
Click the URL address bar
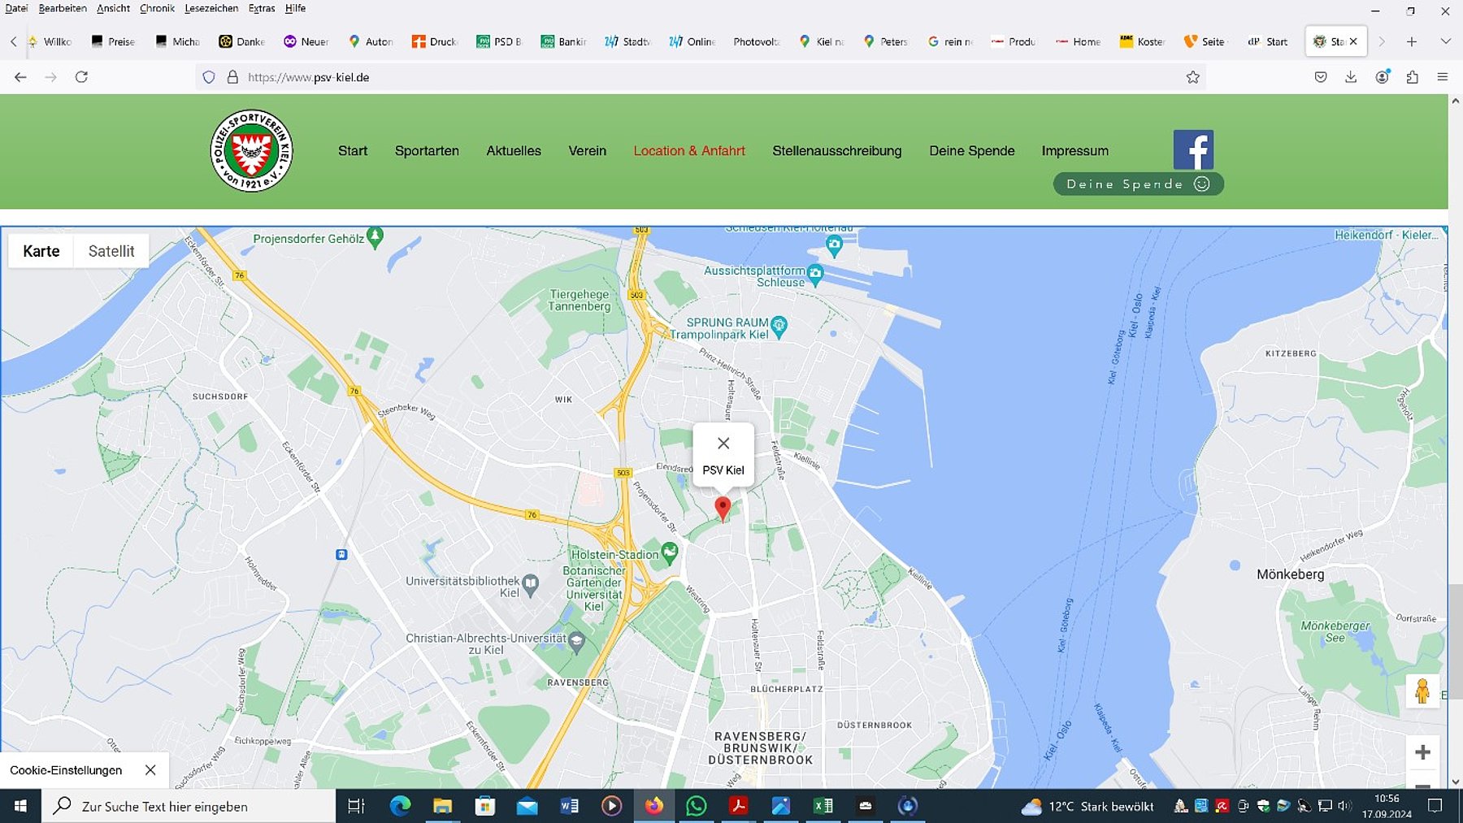coord(691,77)
